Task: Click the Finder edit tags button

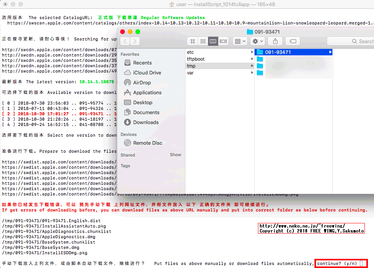Action: tap(293, 41)
